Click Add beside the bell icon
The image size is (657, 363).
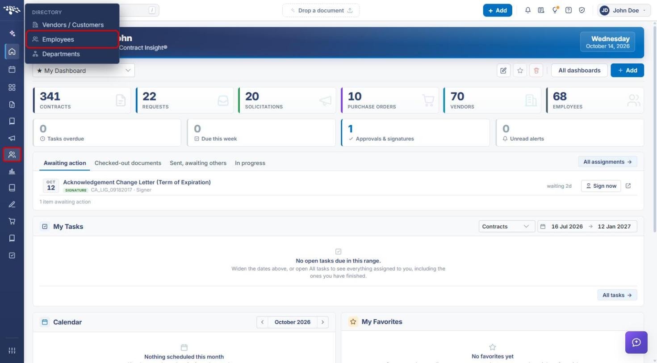point(498,10)
